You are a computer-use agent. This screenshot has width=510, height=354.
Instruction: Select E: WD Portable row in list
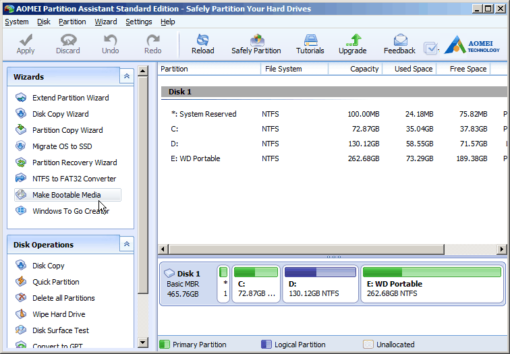coord(334,158)
